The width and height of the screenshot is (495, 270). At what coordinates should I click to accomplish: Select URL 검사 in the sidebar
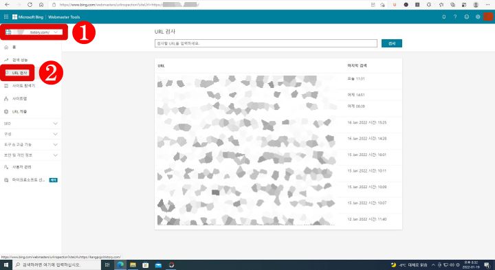point(19,73)
